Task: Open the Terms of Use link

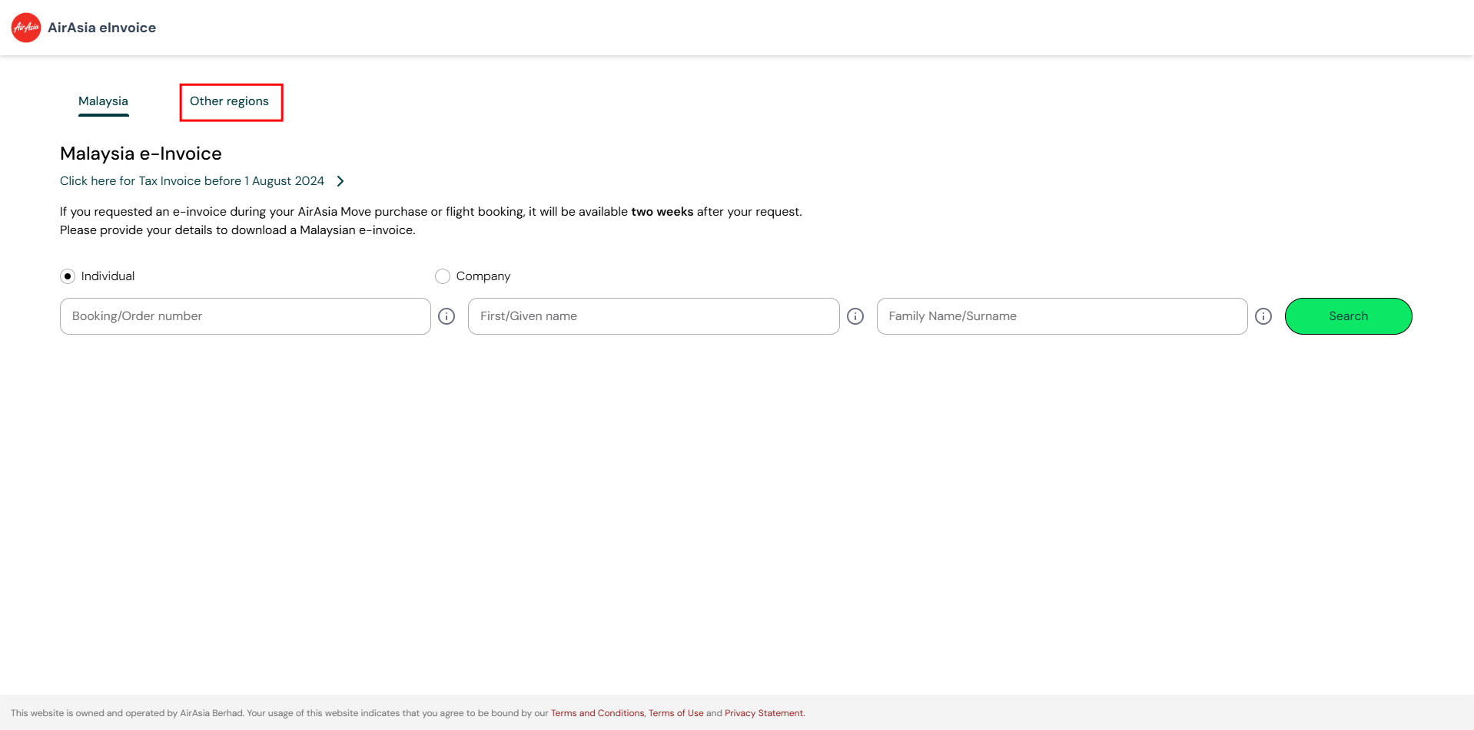Action: click(x=675, y=712)
